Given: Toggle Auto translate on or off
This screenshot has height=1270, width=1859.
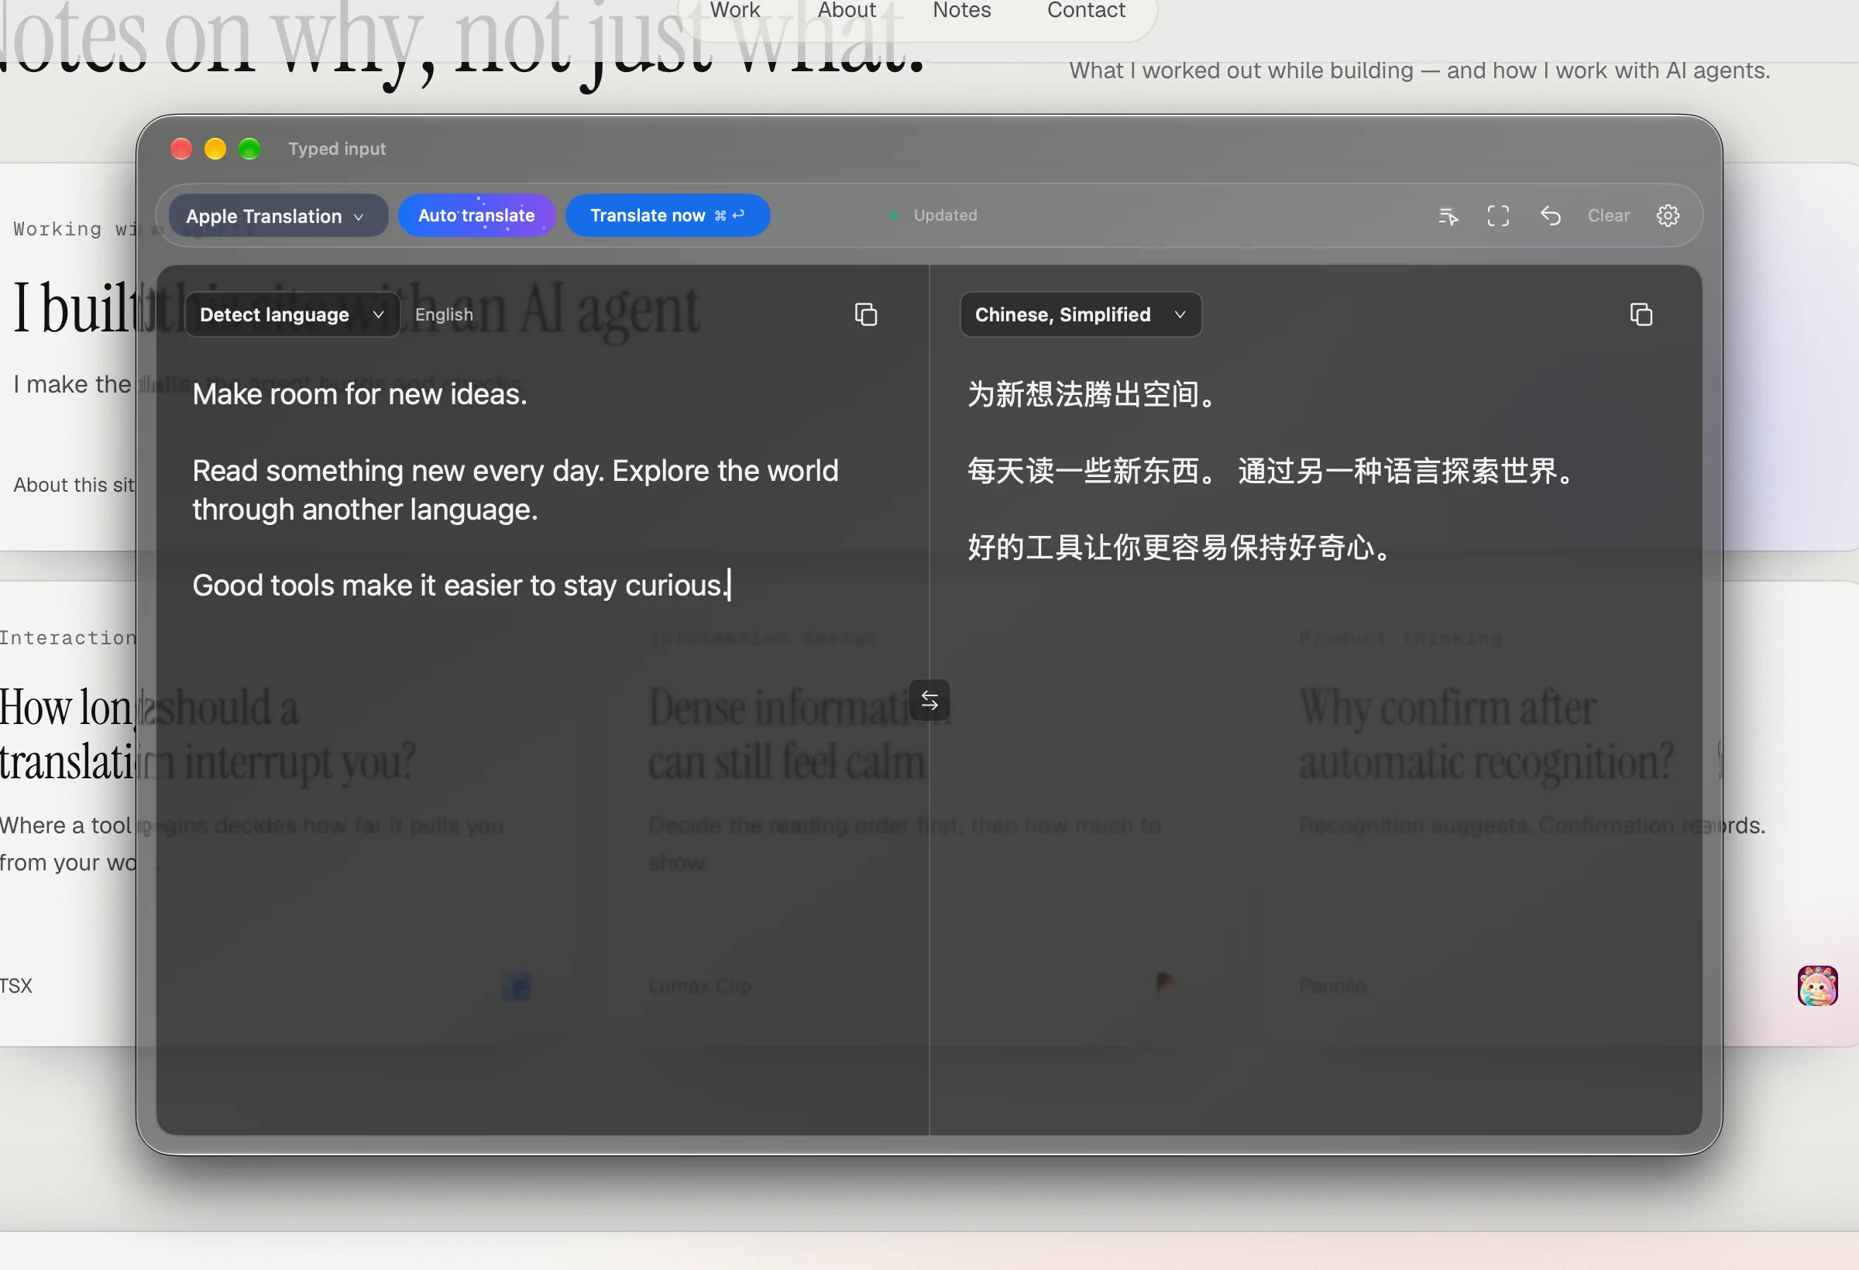Looking at the screenshot, I should tap(476, 215).
